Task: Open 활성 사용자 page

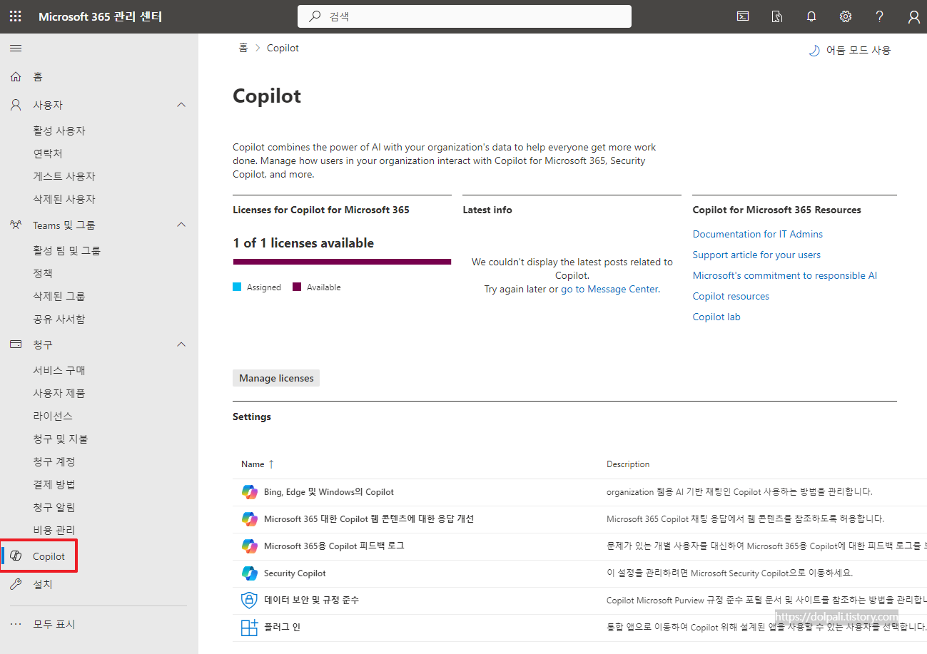Action: [x=59, y=131]
